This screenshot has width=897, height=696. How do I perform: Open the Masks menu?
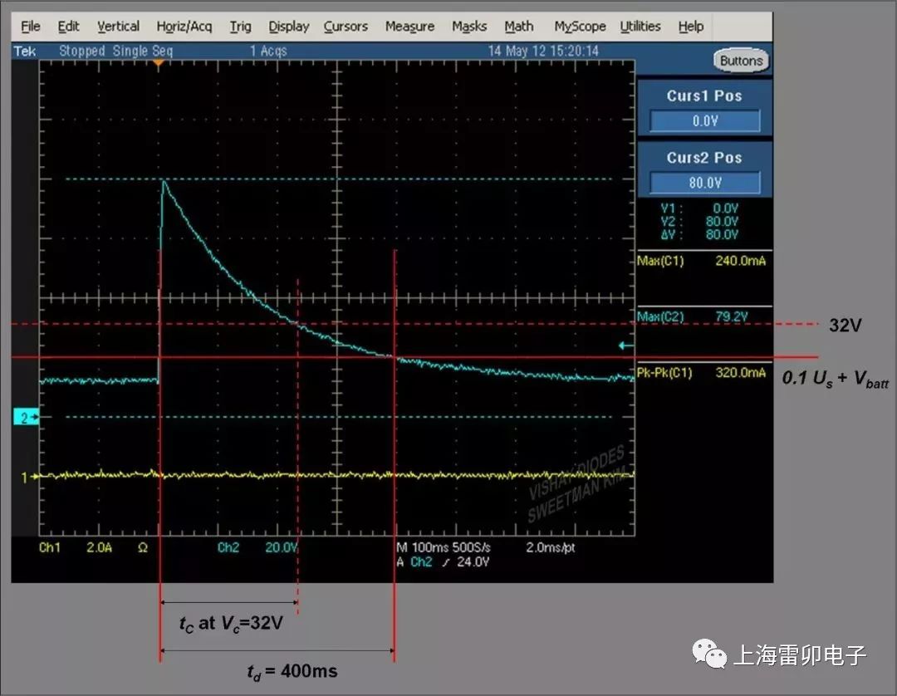(x=469, y=27)
